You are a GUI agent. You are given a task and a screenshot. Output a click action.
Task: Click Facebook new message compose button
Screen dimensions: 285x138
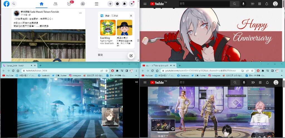131,56
